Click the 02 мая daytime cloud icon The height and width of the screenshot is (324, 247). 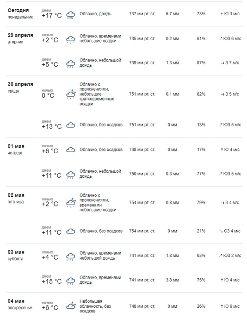pyautogui.click(x=70, y=231)
